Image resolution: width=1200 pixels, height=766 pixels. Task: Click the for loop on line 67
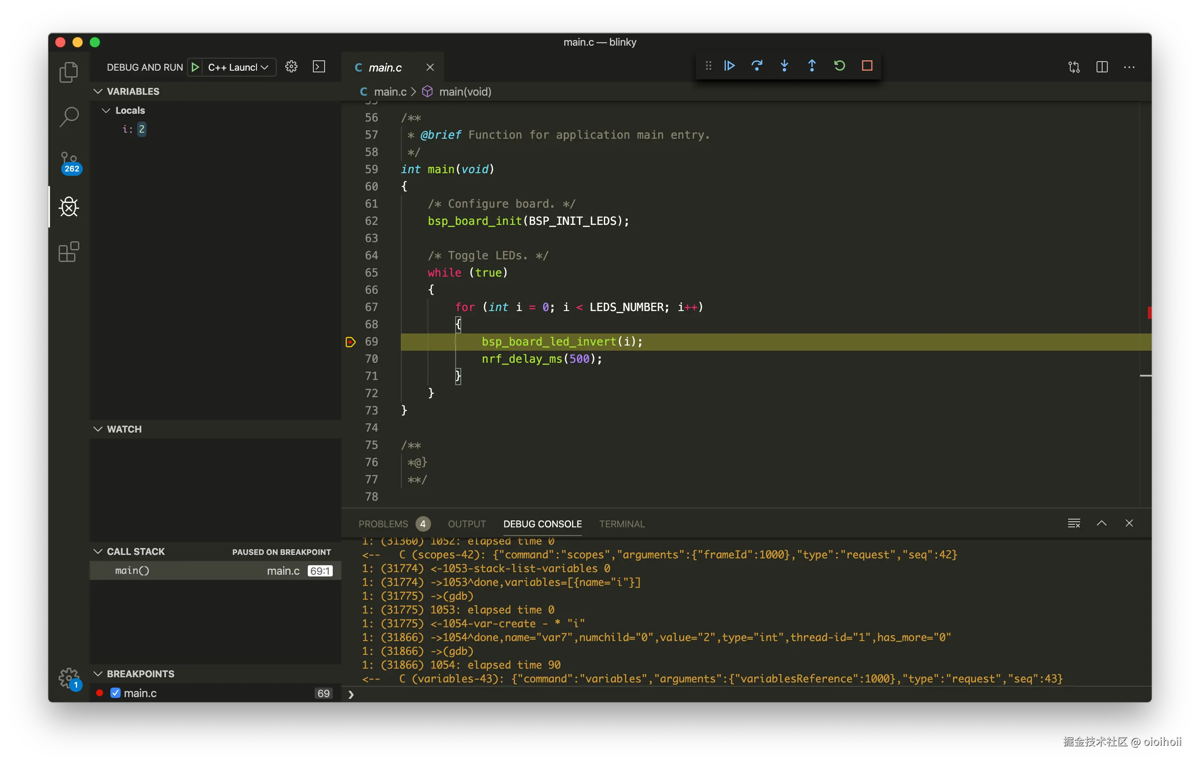coord(579,307)
